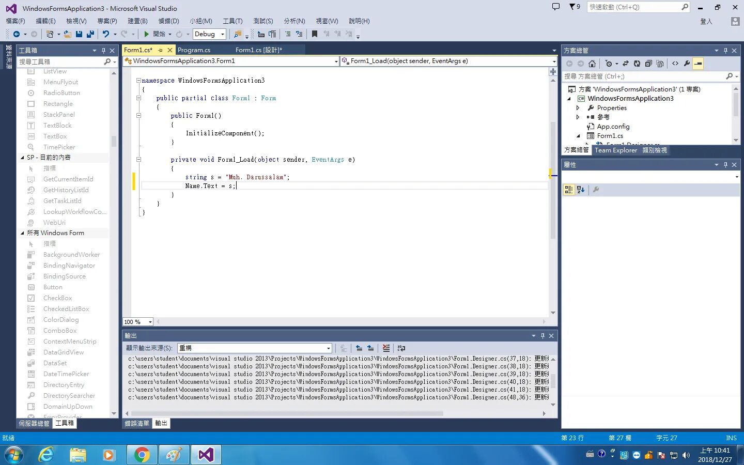Open the WindowsFormsApplication3.Form1 class dropdown

[230, 61]
